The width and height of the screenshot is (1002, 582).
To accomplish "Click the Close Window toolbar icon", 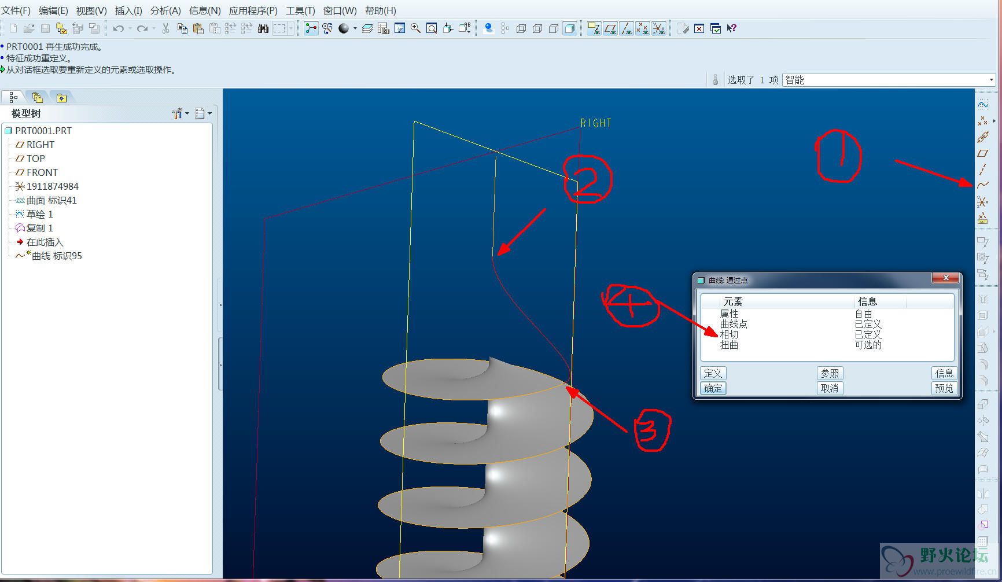I will coord(699,28).
